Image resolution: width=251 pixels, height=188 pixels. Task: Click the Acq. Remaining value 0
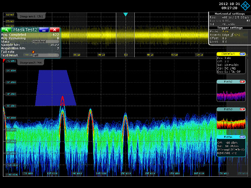(x=58, y=38)
